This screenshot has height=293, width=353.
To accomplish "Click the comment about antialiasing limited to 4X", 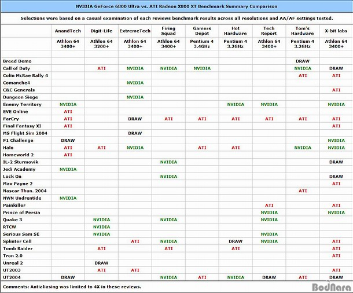I will pyautogui.click(x=72, y=287).
